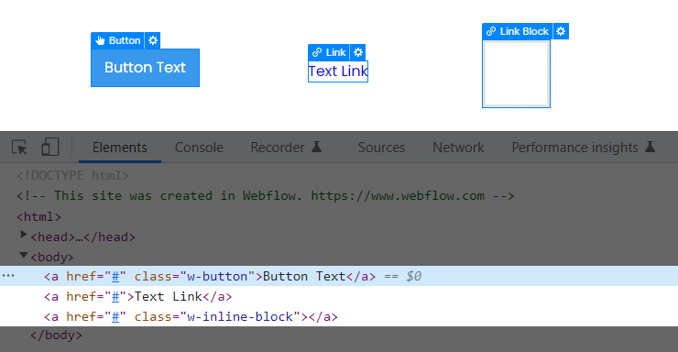This screenshot has height=352, width=678.
Task: Select the Link element label tag
Action: (329, 52)
